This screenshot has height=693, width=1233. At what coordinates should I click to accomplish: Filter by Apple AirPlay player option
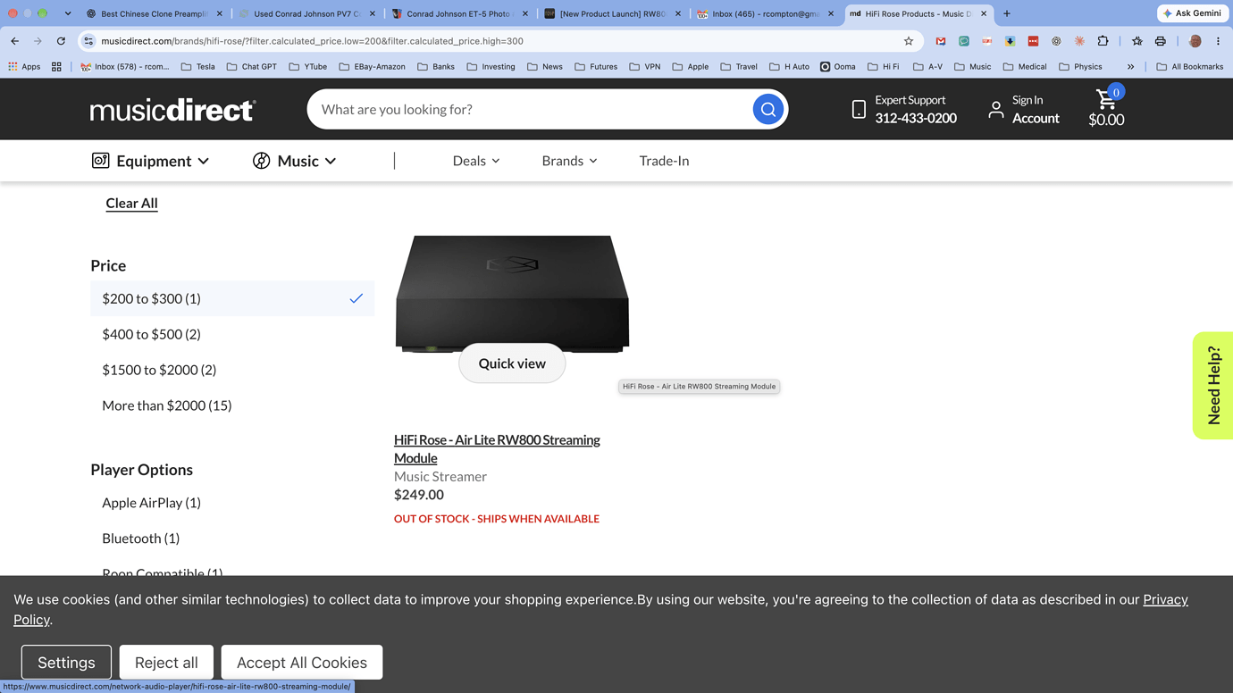(151, 503)
